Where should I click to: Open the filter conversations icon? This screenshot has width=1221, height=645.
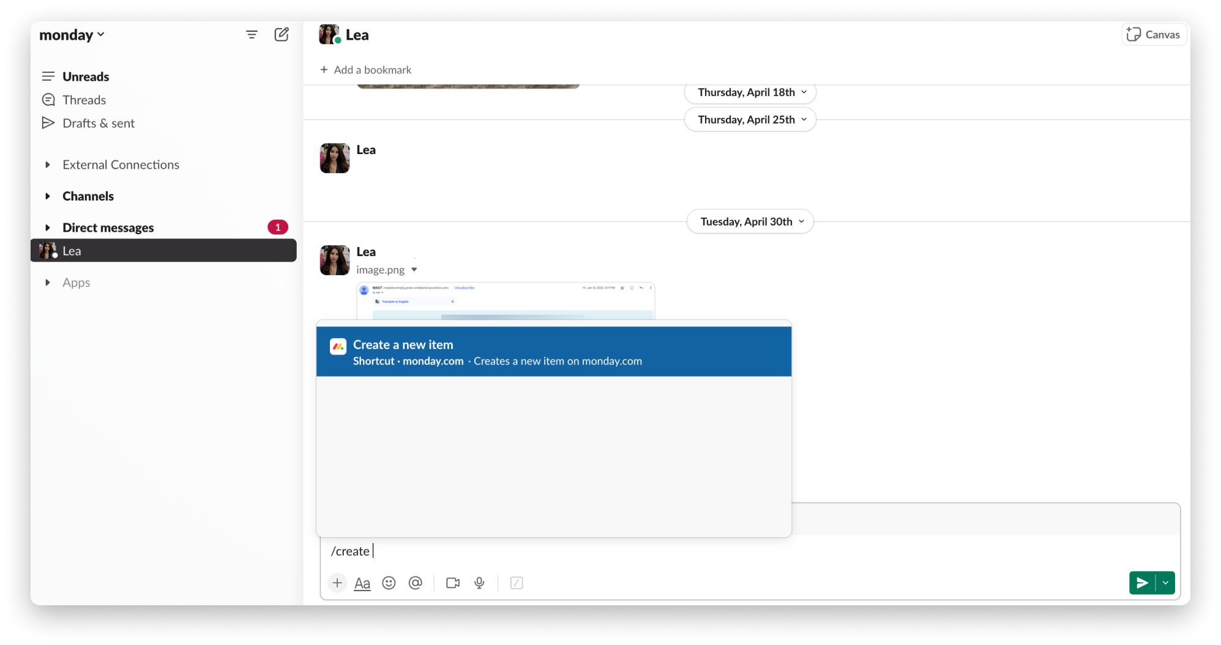252,35
